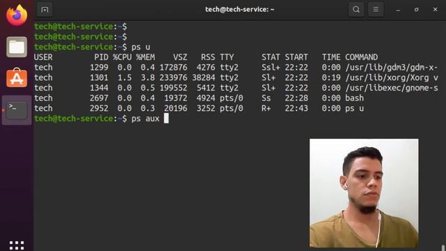Click the 22:43 start time
446x251 pixels.
tap(296, 109)
